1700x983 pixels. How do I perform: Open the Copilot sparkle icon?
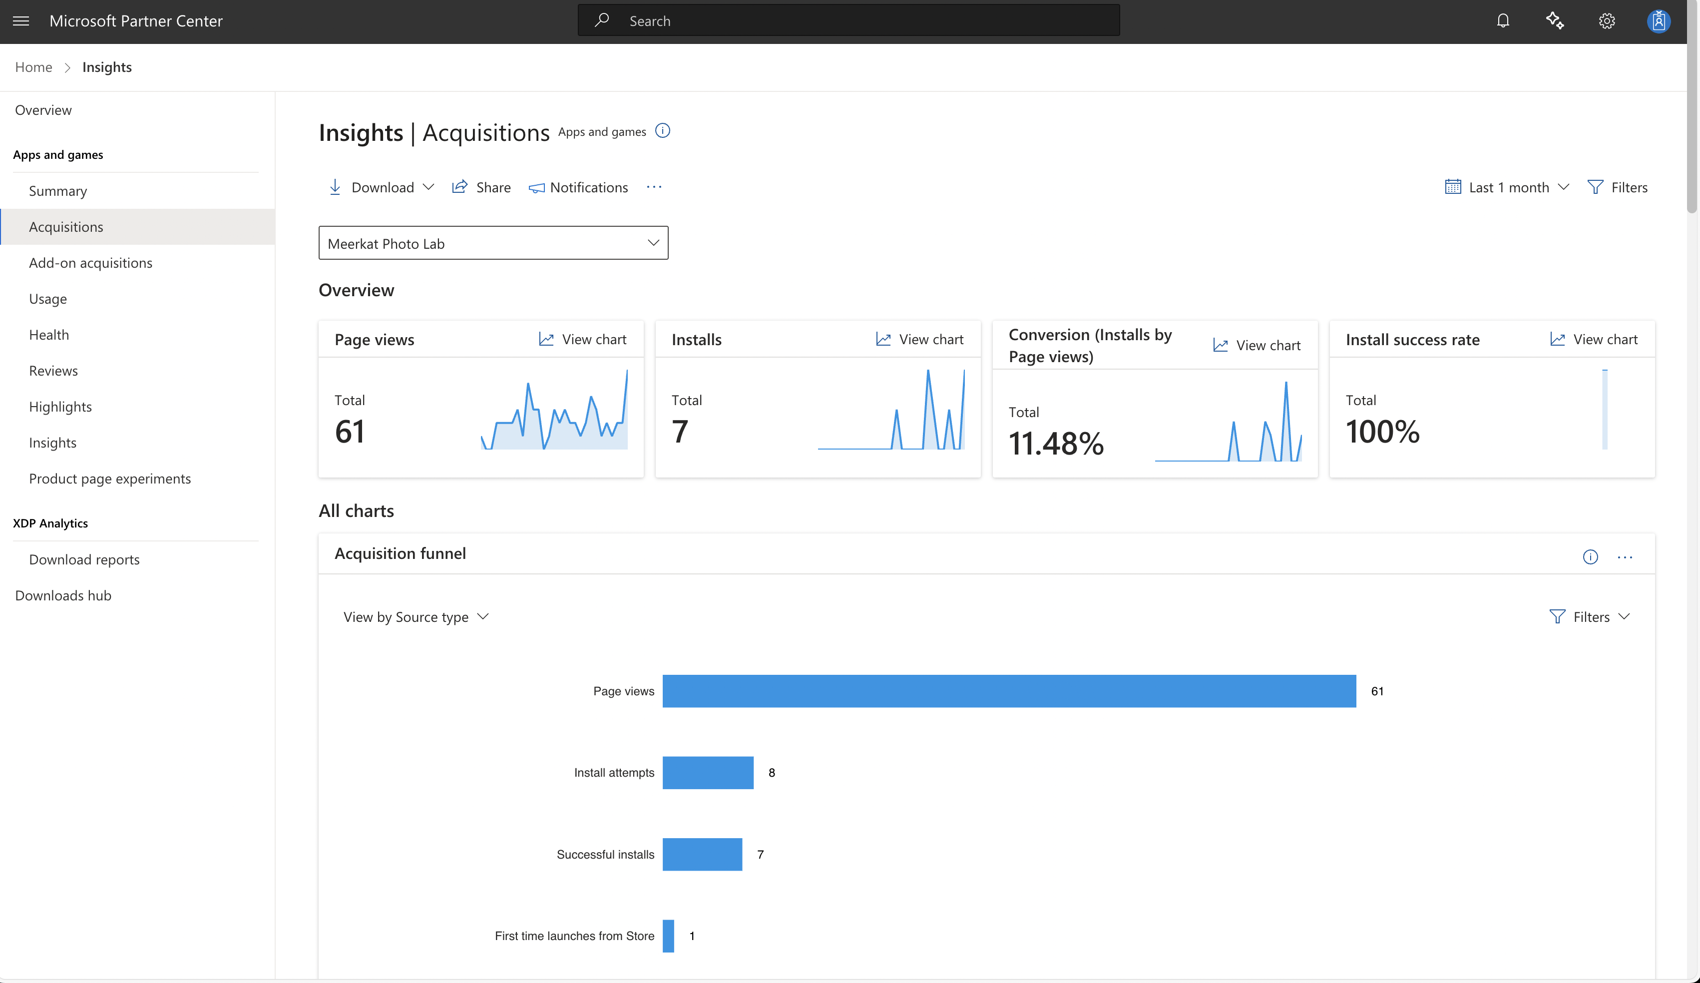(x=1554, y=21)
